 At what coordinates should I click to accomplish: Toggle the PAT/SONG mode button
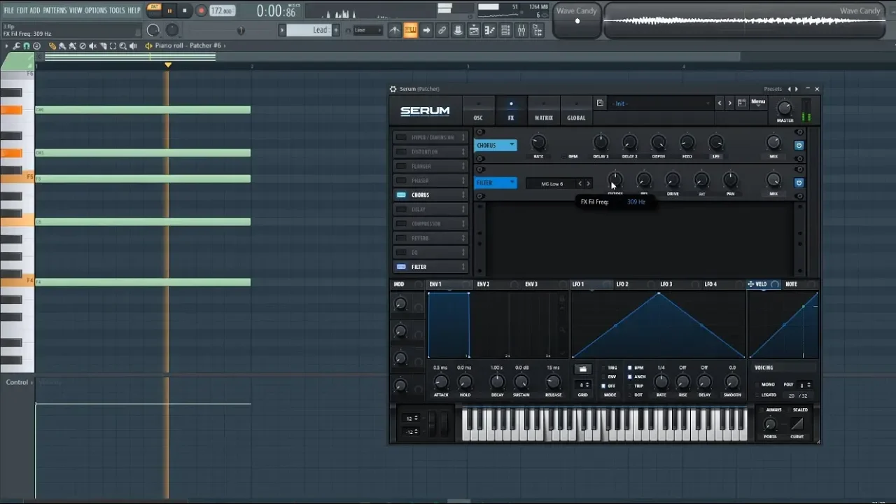click(154, 10)
